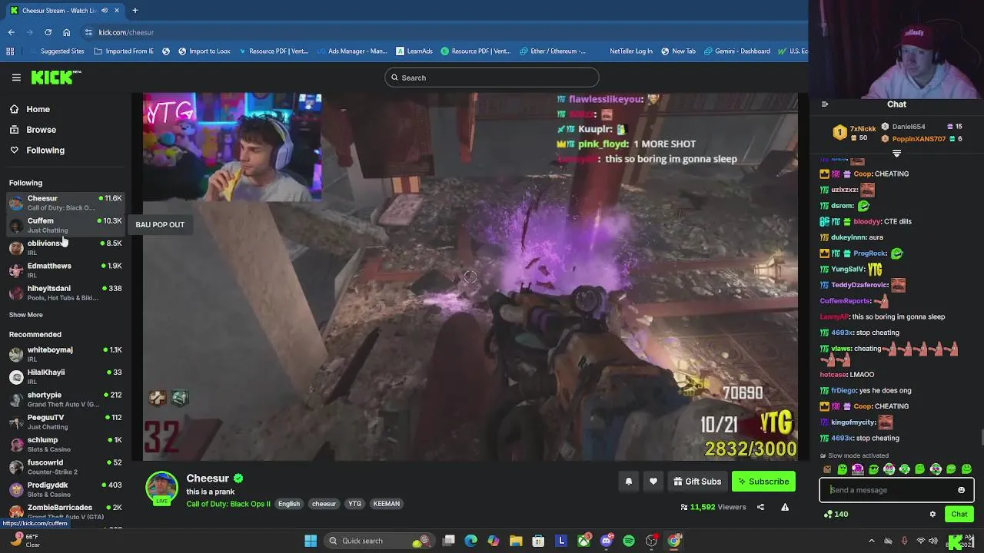
Task: Click the kick.com/cheesur address bar
Action: coord(442,32)
